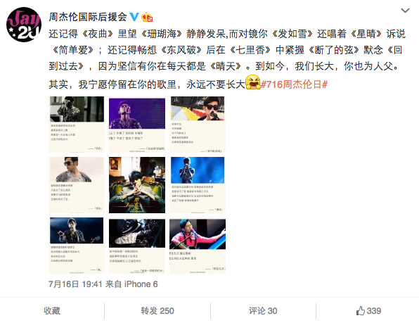The image size is (419, 323).
Task: Open the pink shirt performer thumbnail
Action: tap(198, 245)
